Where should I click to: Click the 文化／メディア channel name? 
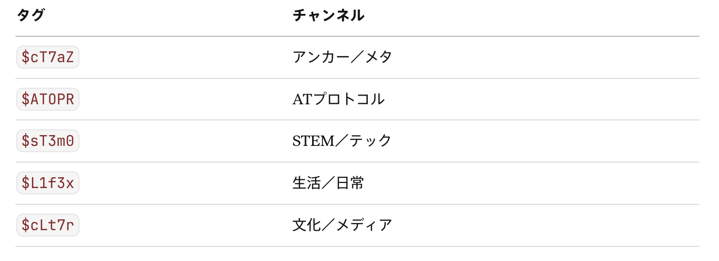(342, 225)
